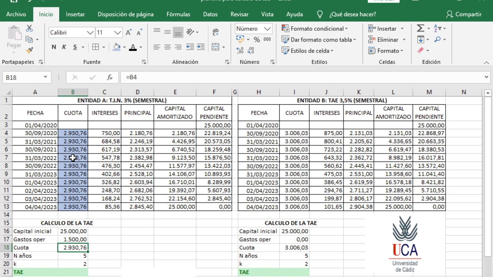Click the vertical scrollbar up arrow

pyautogui.click(x=488, y=93)
